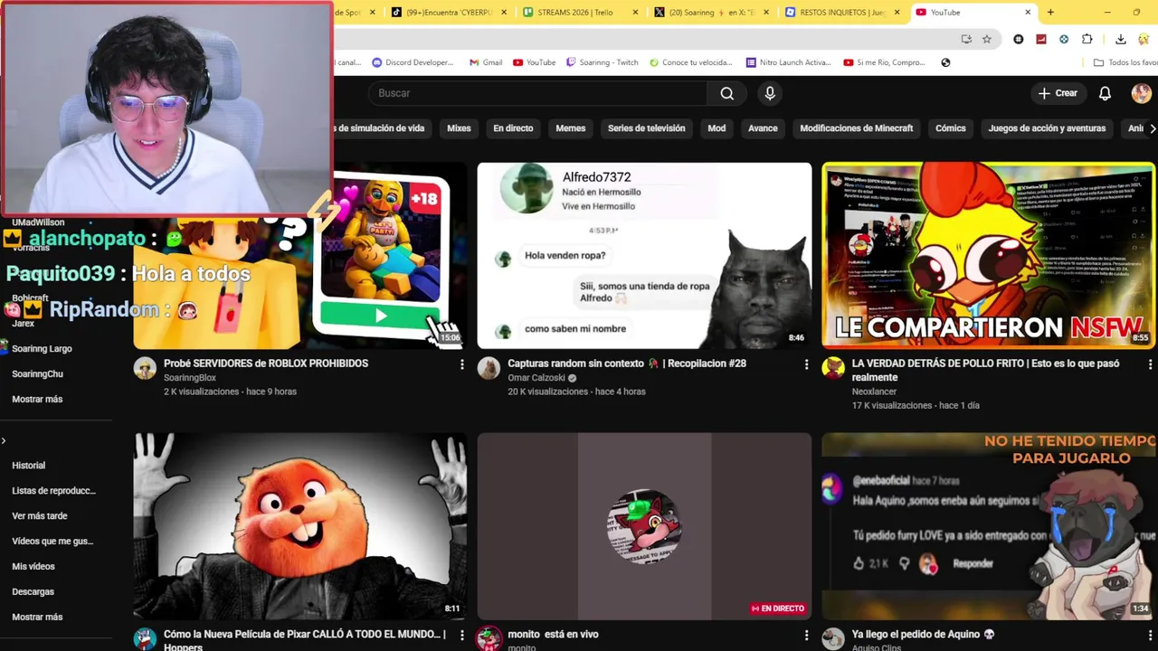Expand Mostrar más under Descargas
1158x651 pixels.
click(x=37, y=618)
